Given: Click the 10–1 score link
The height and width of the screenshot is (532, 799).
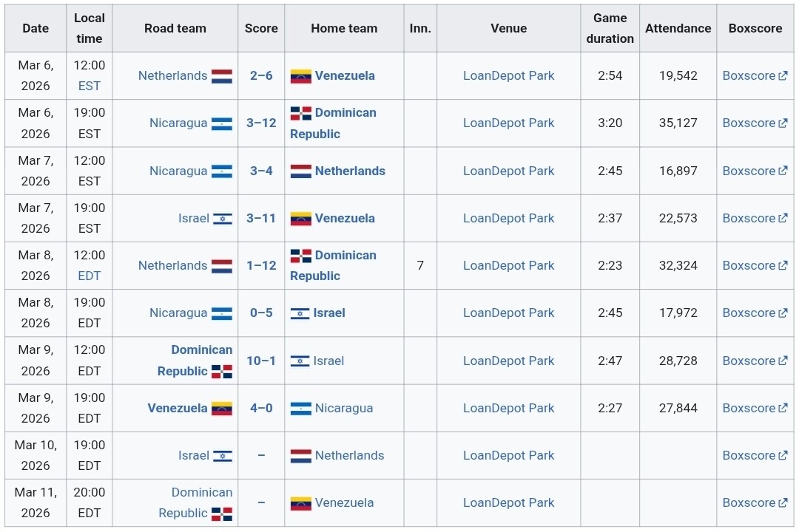Looking at the screenshot, I should [x=261, y=361].
